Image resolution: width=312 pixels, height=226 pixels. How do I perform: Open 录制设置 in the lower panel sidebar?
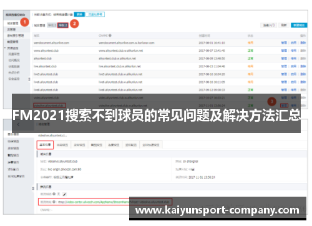click(13, 148)
